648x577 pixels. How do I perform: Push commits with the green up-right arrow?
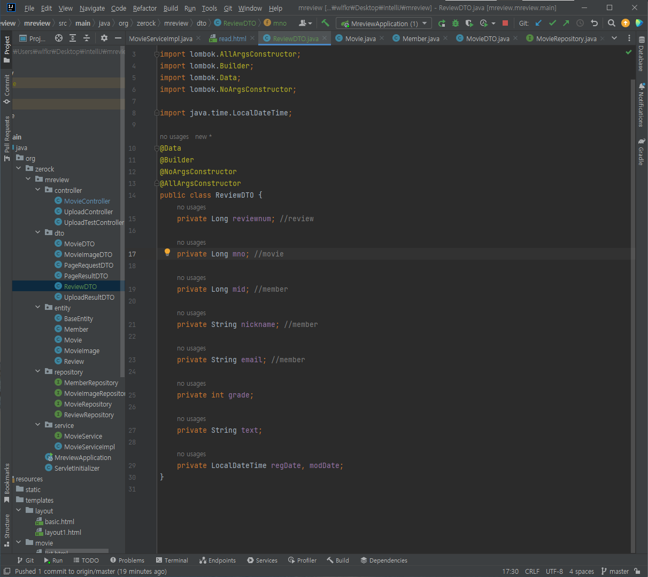point(566,23)
